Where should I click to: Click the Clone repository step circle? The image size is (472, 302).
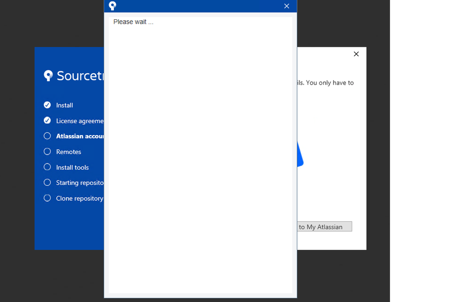(x=47, y=198)
